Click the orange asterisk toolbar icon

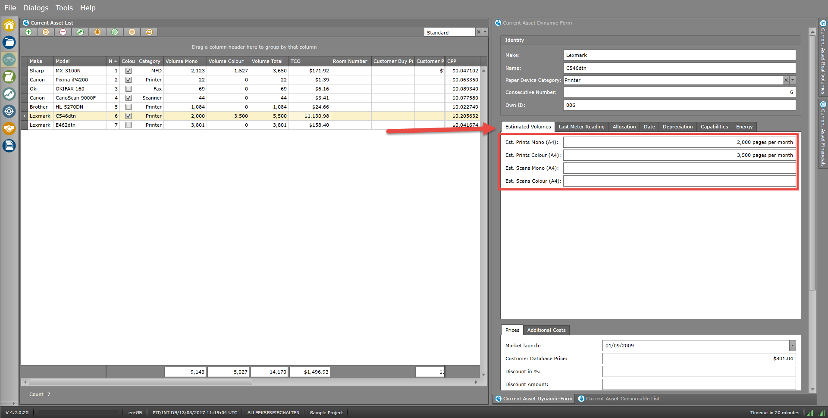coord(97,32)
